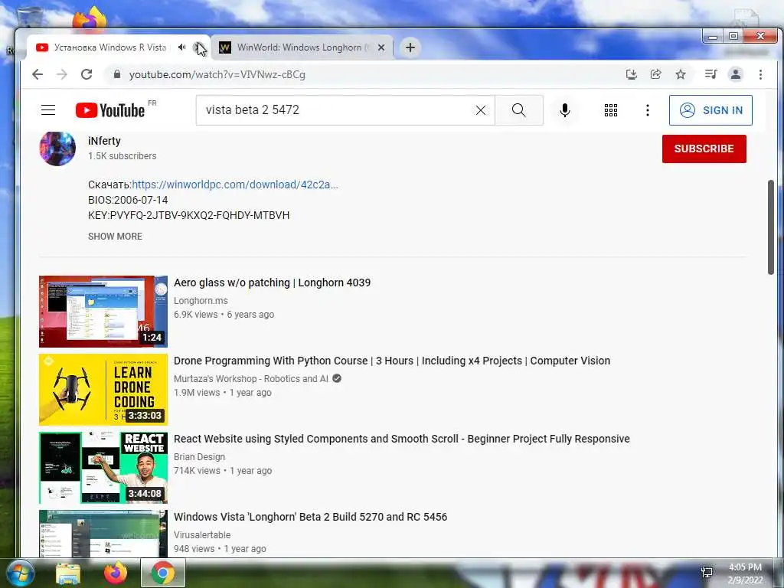Click the BIOS:2006-07-14 description line
784x588 pixels.
click(x=128, y=200)
